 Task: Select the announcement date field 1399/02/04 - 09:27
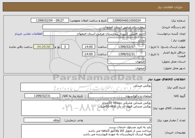pos(50,21)
